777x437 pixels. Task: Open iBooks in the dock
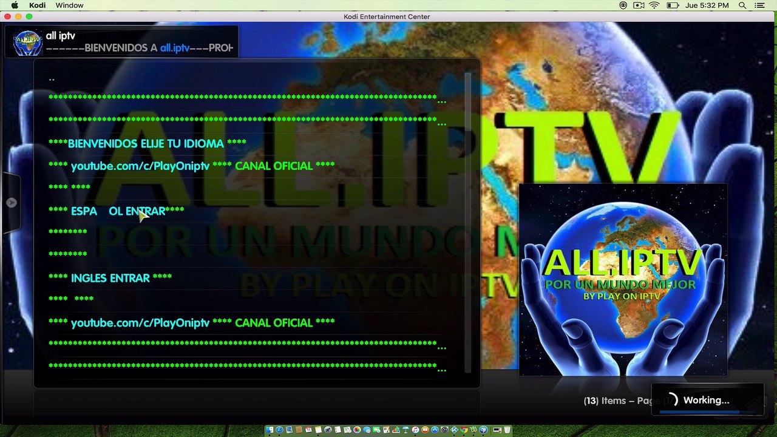click(x=425, y=430)
